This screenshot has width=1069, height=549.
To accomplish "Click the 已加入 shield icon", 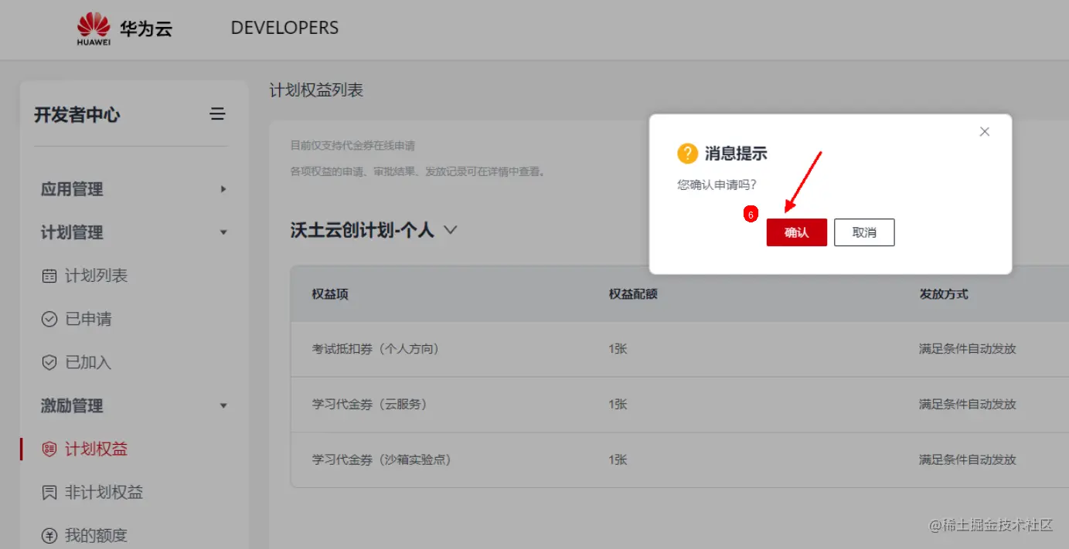I will (49, 362).
